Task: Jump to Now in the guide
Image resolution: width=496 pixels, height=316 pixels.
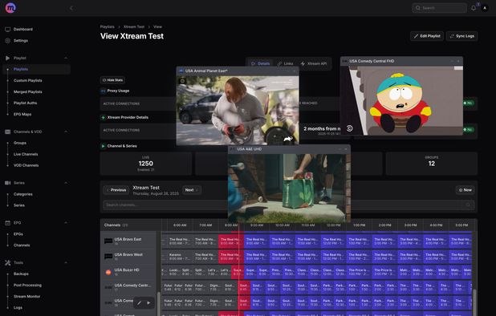Action: (465, 190)
